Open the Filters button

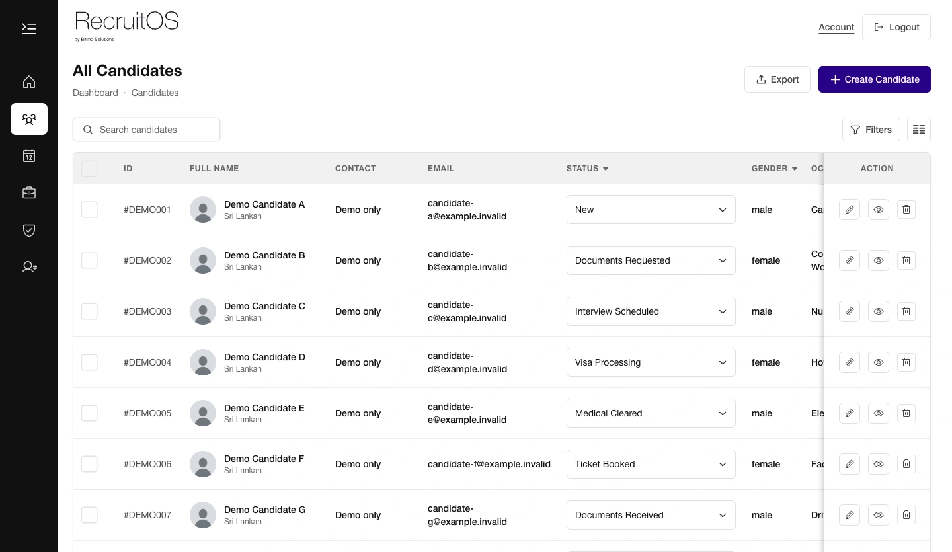tap(871, 130)
